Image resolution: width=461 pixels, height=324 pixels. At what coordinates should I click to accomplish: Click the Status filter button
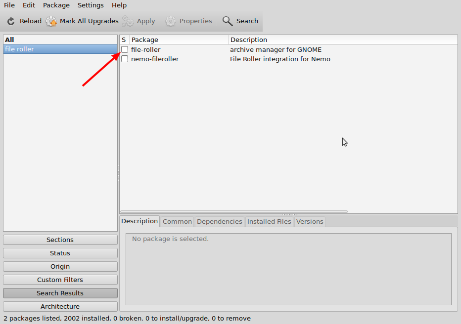[60, 253]
